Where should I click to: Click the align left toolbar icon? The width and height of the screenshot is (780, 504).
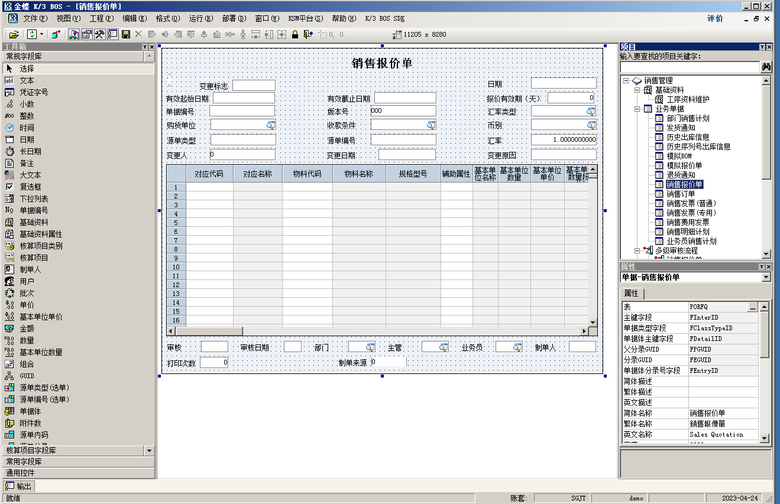pos(152,34)
